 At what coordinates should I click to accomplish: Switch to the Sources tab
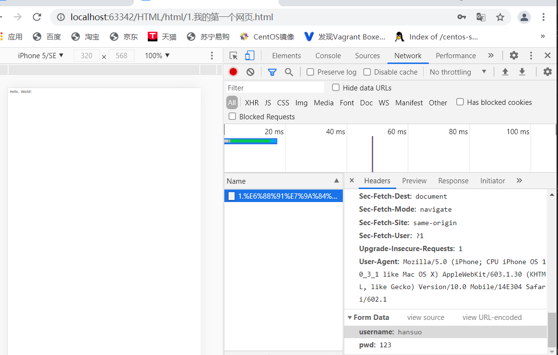(367, 55)
